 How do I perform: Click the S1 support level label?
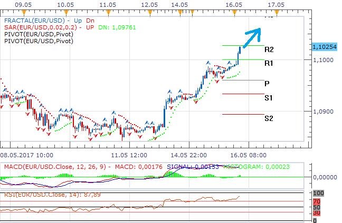coord(269,97)
